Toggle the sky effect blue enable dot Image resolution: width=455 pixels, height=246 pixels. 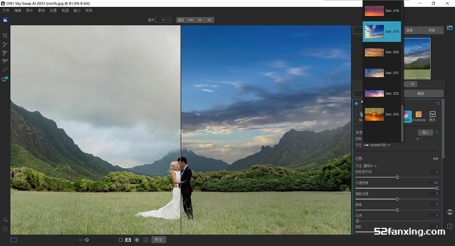(356, 103)
